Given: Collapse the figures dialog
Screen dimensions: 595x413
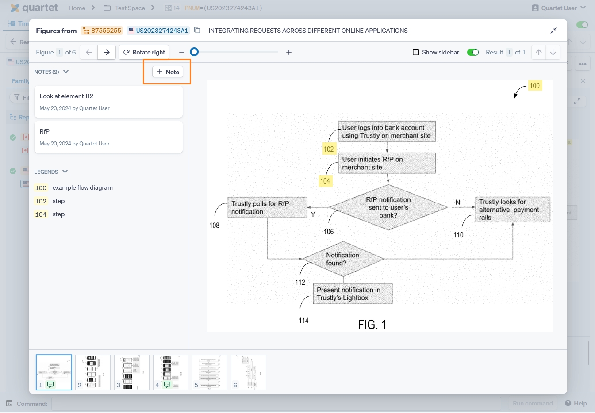Looking at the screenshot, I should 553,31.
